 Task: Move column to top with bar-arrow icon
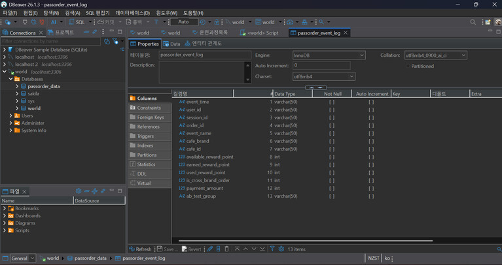pos(237,249)
